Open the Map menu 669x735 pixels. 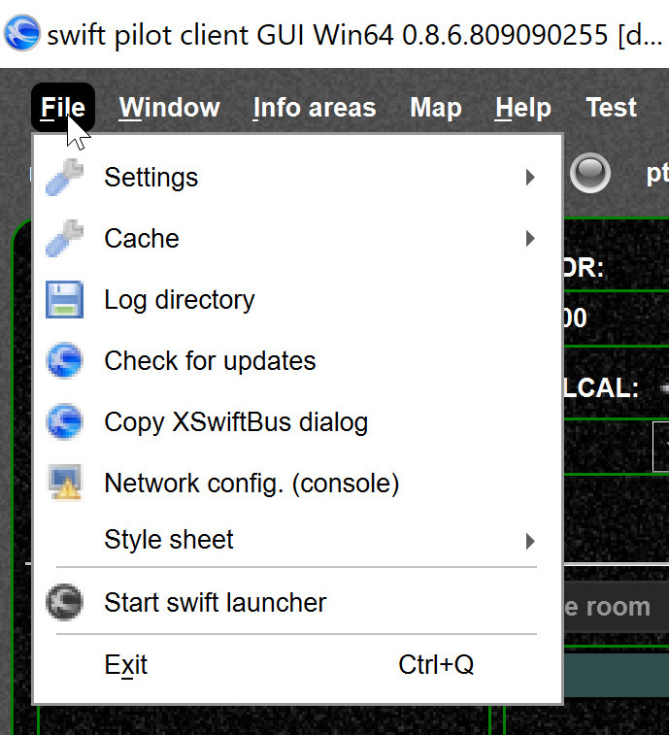point(436,108)
